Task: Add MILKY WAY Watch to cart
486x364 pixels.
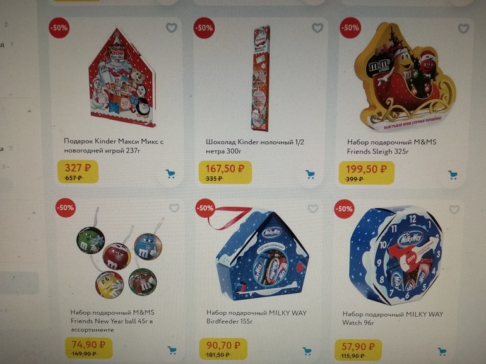Action: pyautogui.click(x=442, y=351)
